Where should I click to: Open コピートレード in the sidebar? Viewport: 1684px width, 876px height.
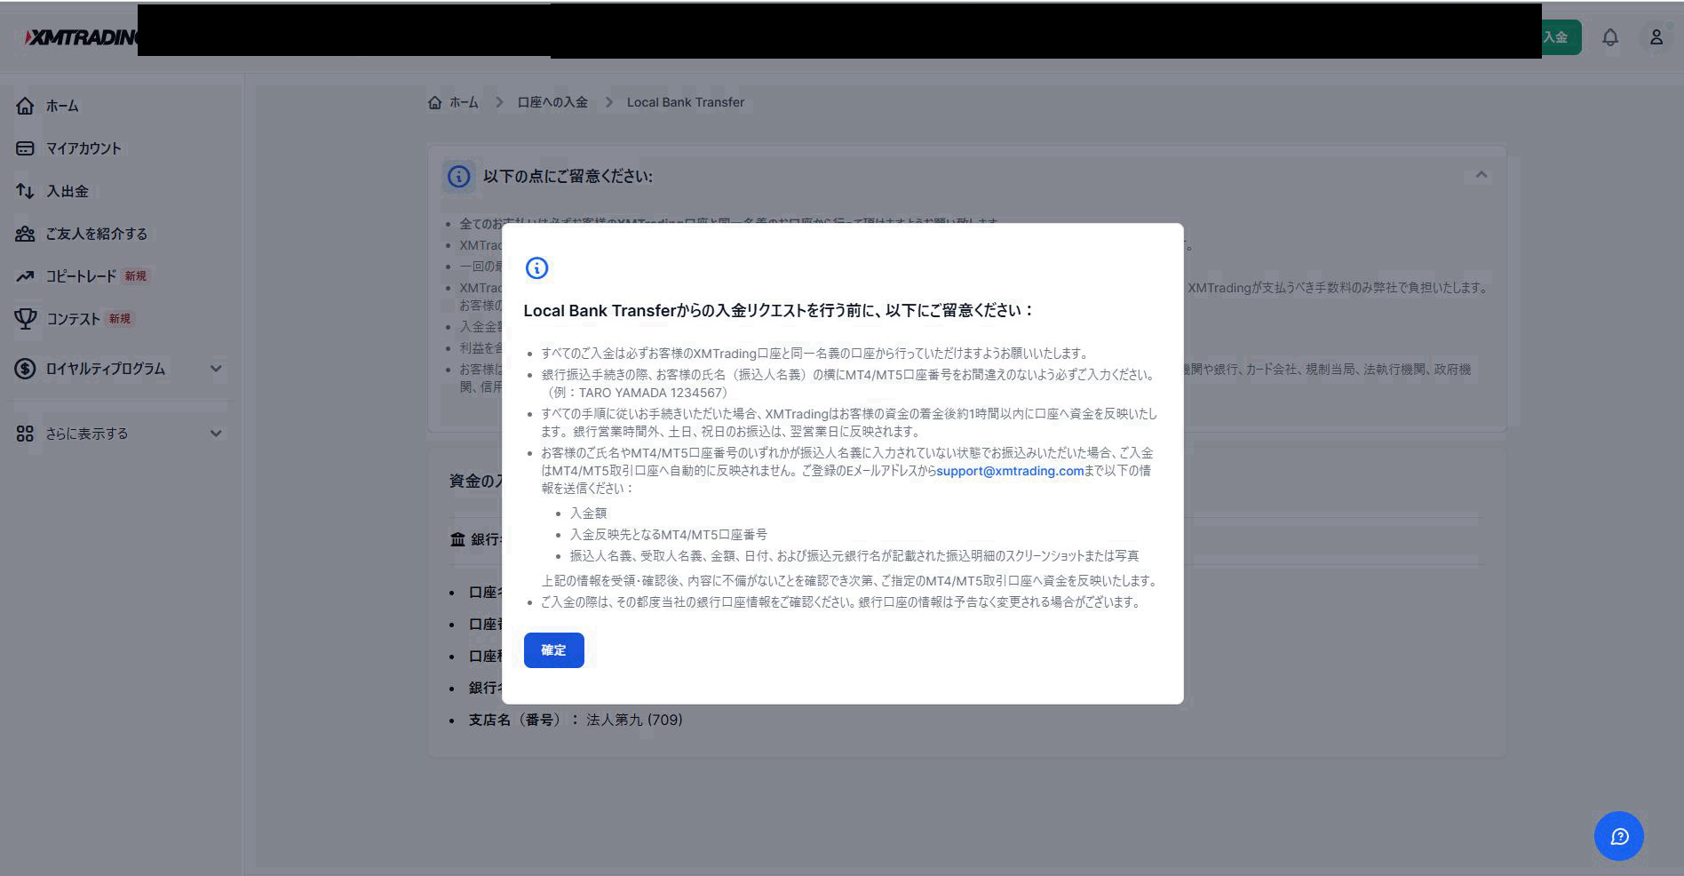click(x=81, y=276)
